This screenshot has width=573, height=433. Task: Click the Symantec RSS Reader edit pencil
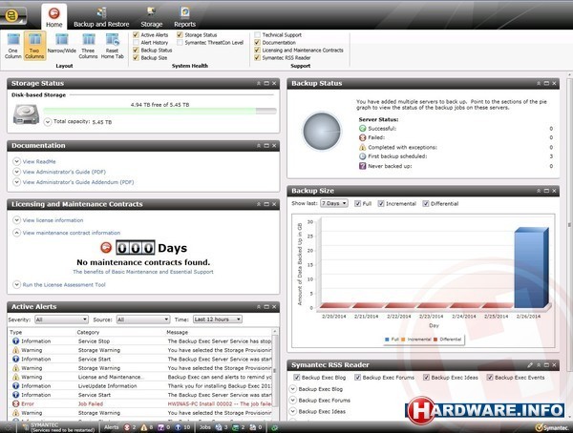(x=530, y=364)
